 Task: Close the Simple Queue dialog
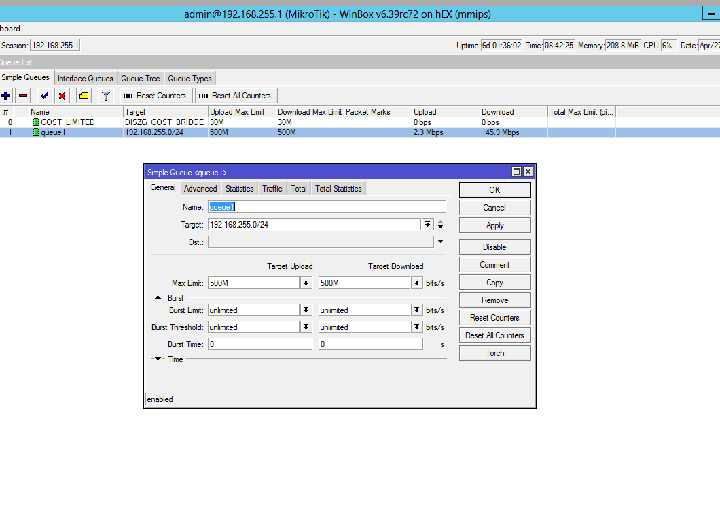click(528, 172)
